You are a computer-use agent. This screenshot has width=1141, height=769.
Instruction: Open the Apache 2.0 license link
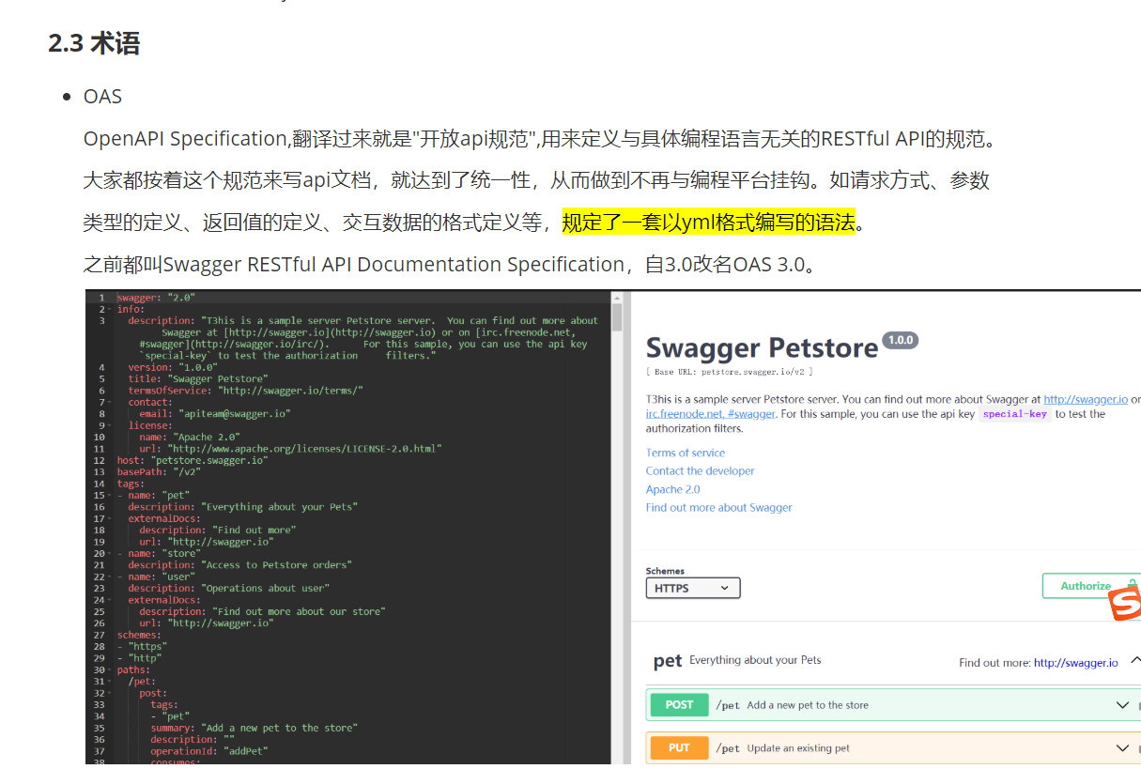673,489
